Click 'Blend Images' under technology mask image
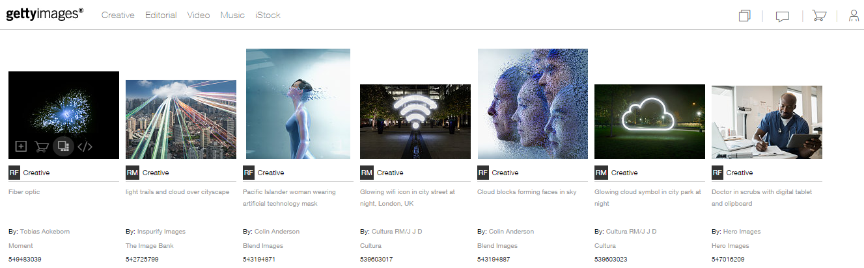The width and height of the screenshot is (864, 268). (263, 246)
